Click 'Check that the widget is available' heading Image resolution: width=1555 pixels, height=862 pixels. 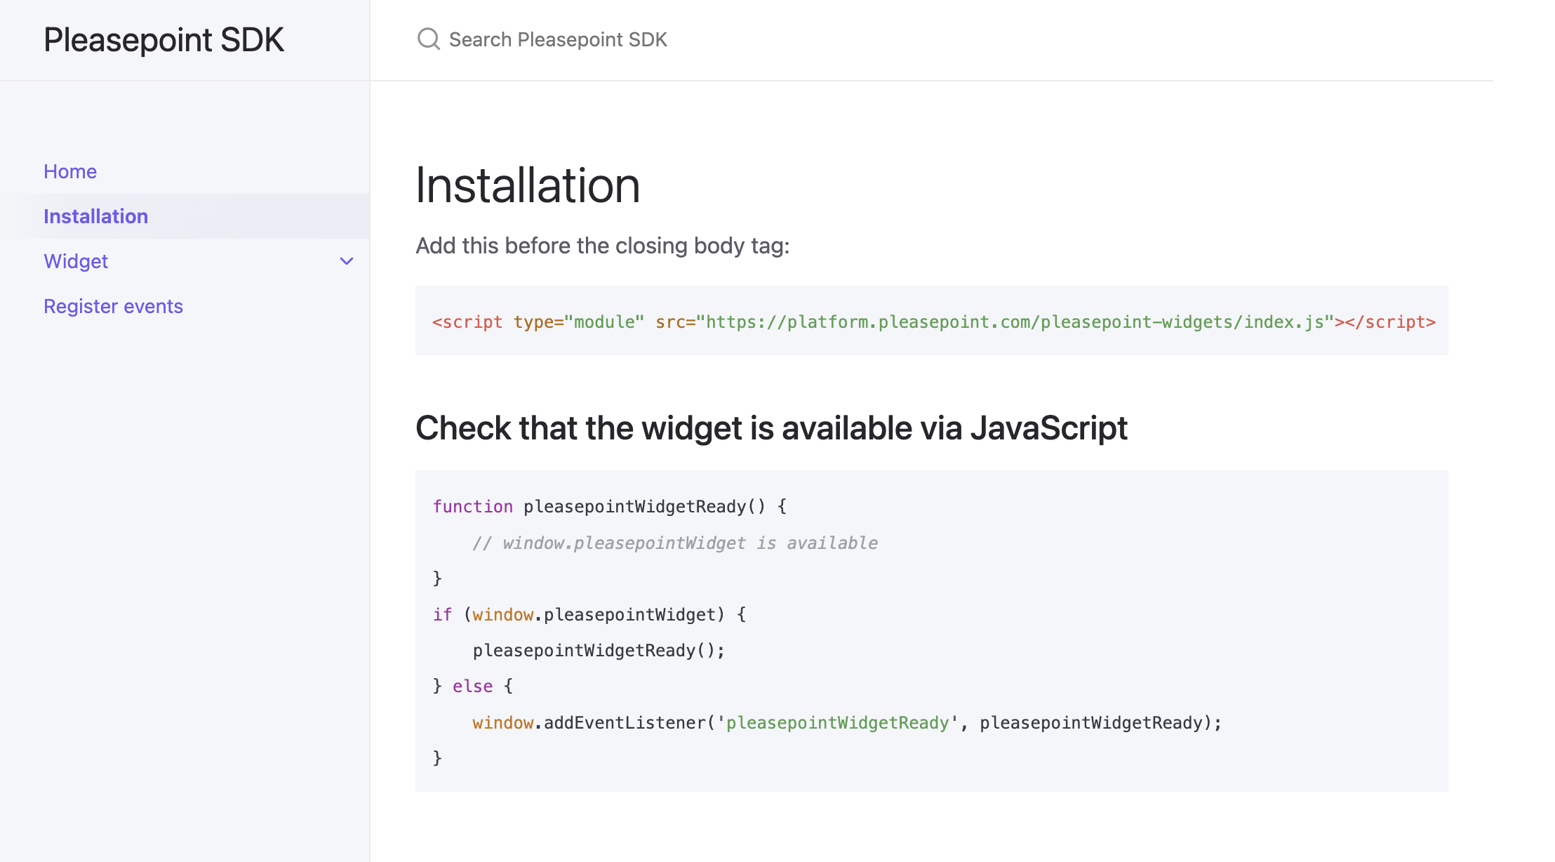click(x=771, y=428)
